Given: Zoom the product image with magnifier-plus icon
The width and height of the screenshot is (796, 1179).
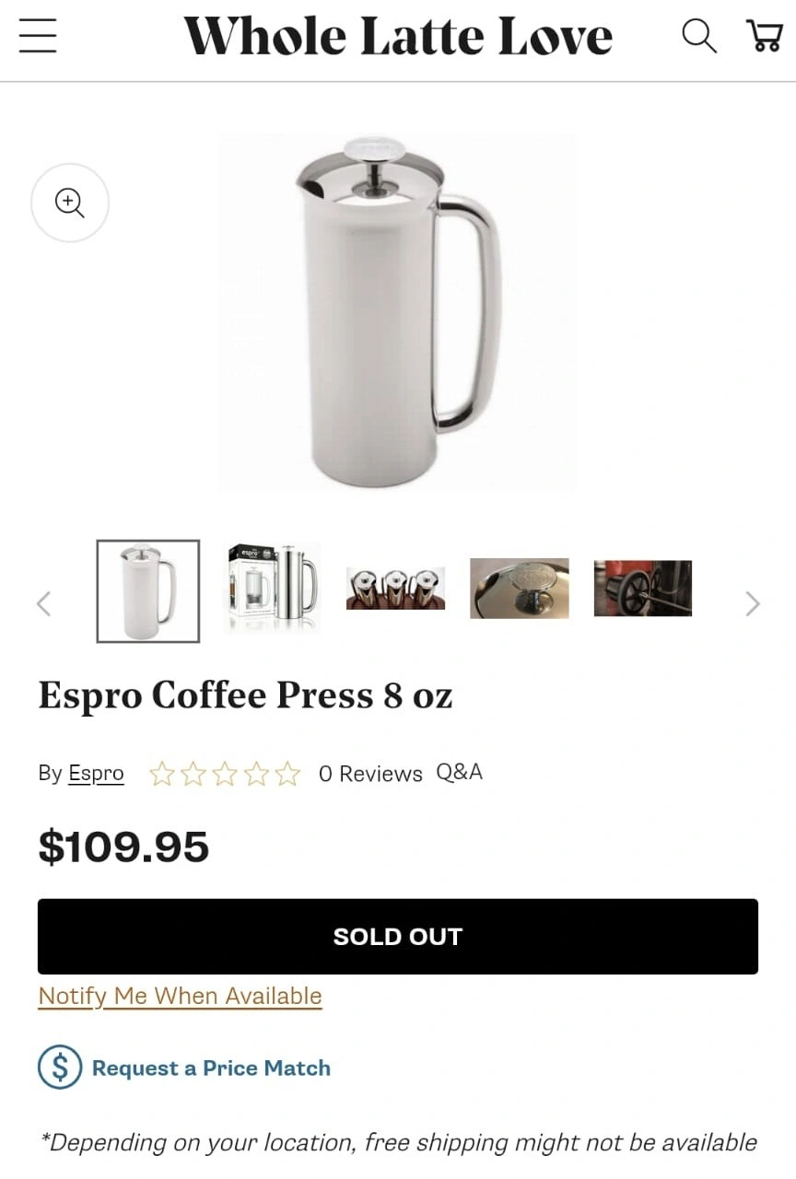Looking at the screenshot, I should coord(70,203).
